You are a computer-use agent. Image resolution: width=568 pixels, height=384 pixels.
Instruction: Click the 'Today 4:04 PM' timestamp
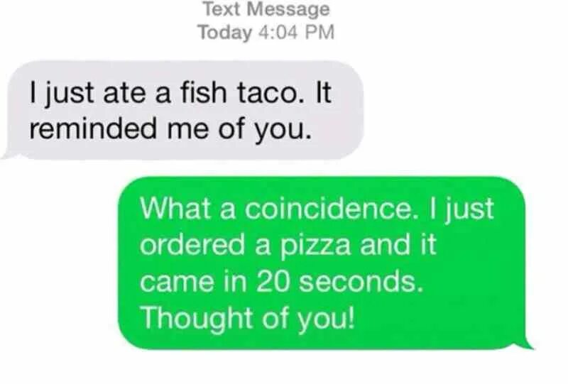(x=266, y=32)
